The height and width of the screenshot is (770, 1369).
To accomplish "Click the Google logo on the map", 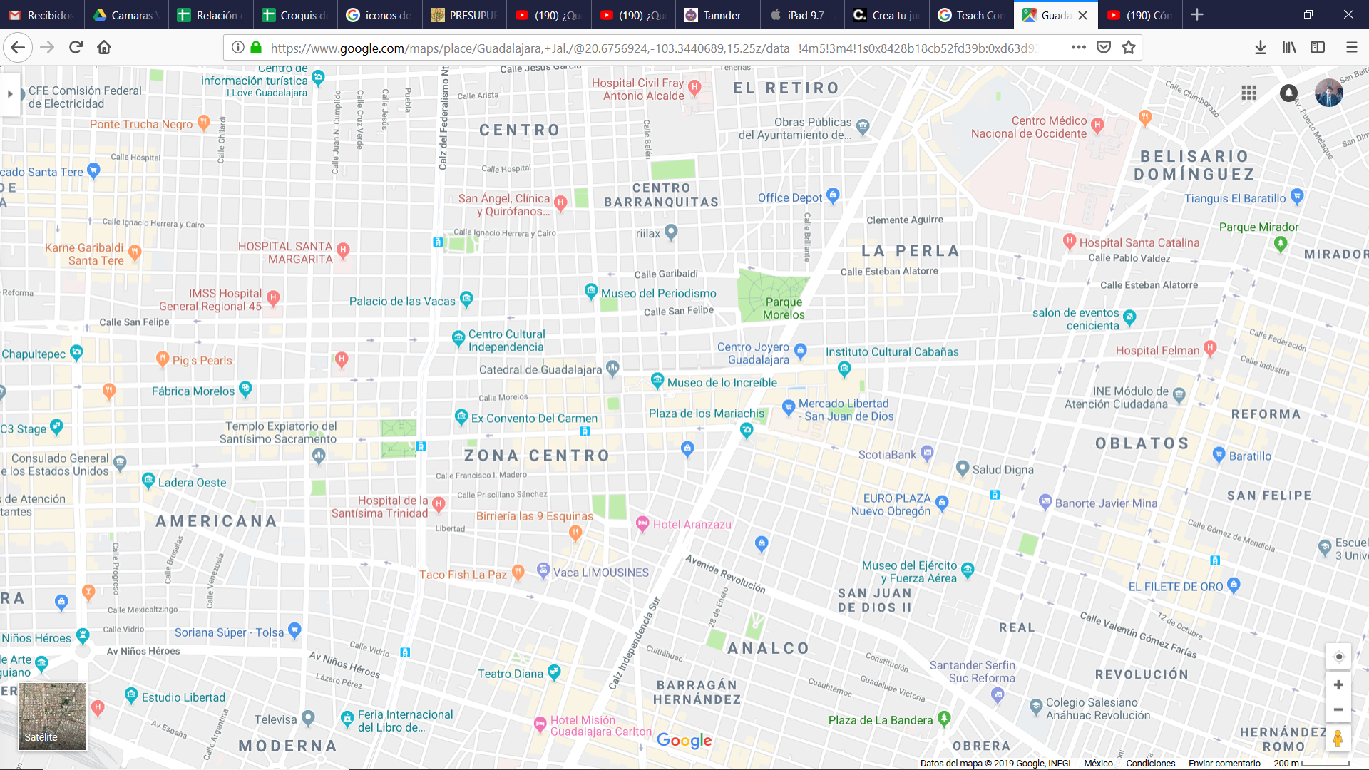I will 684,741.
